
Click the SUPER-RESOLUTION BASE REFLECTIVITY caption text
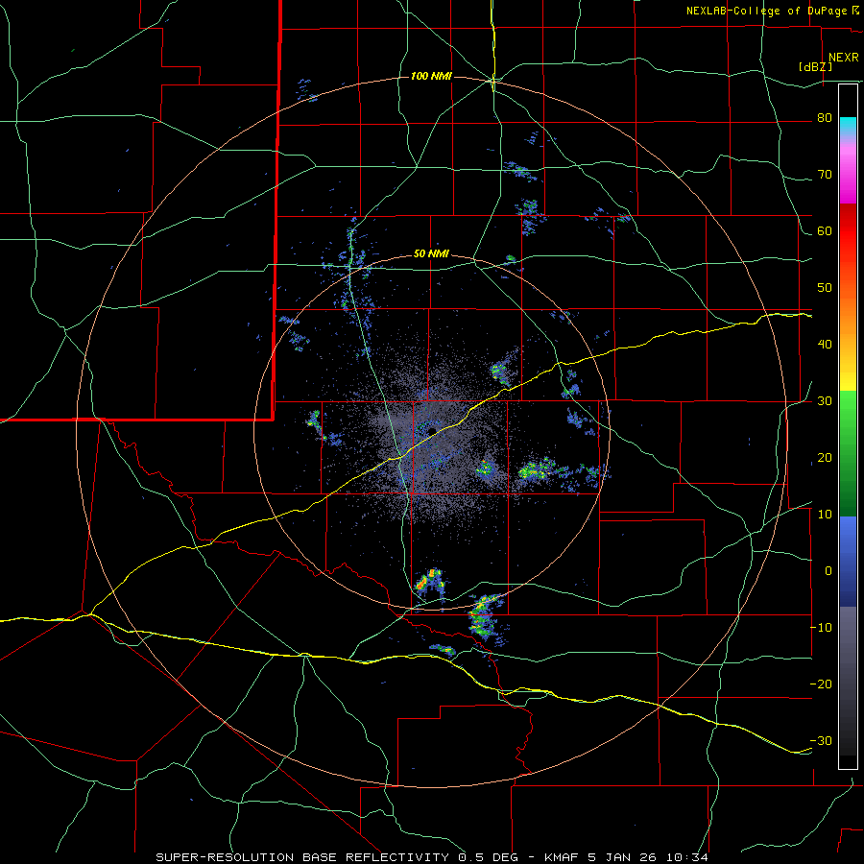tap(301, 857)
